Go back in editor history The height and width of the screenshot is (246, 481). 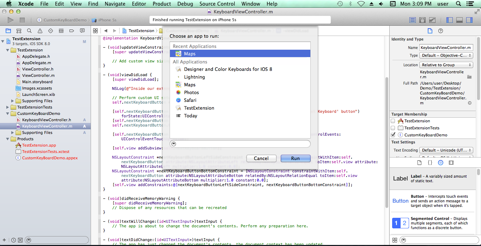point(105,31)
